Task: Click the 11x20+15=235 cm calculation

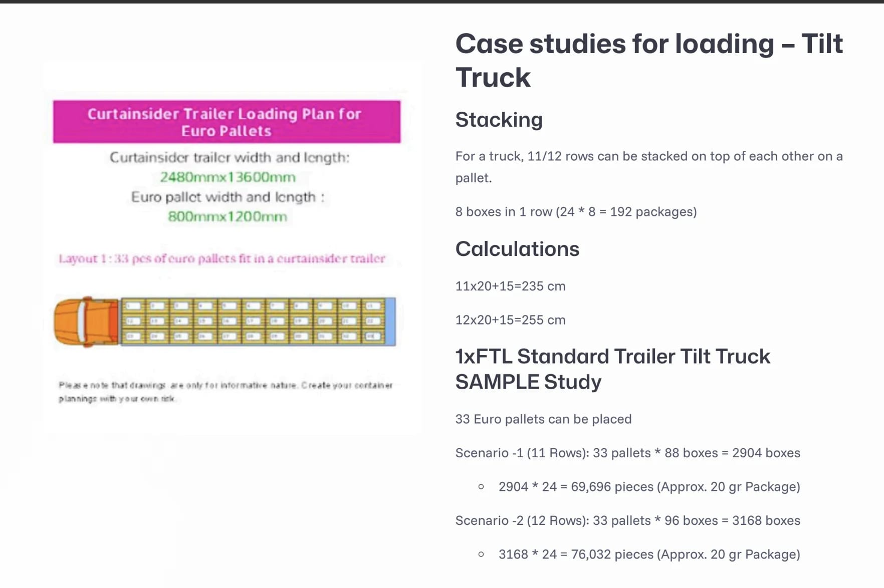Action: click(510, 286)
